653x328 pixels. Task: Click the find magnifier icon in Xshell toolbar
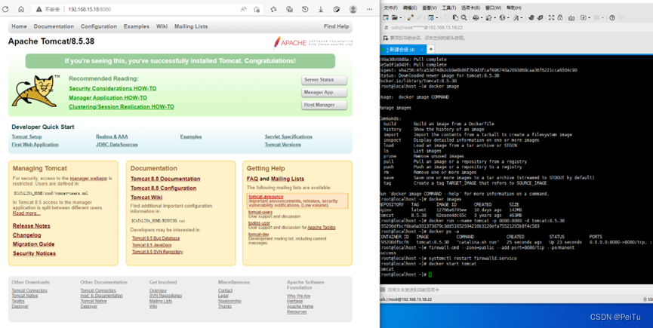click(x=464, y=18)
